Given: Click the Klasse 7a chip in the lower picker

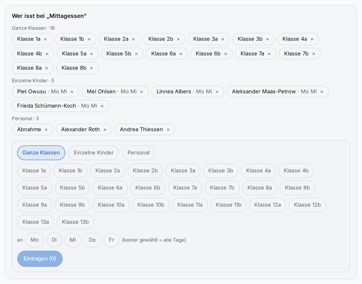Looking at the screenshot, I should pyautogui.click(x=185, y=188).
